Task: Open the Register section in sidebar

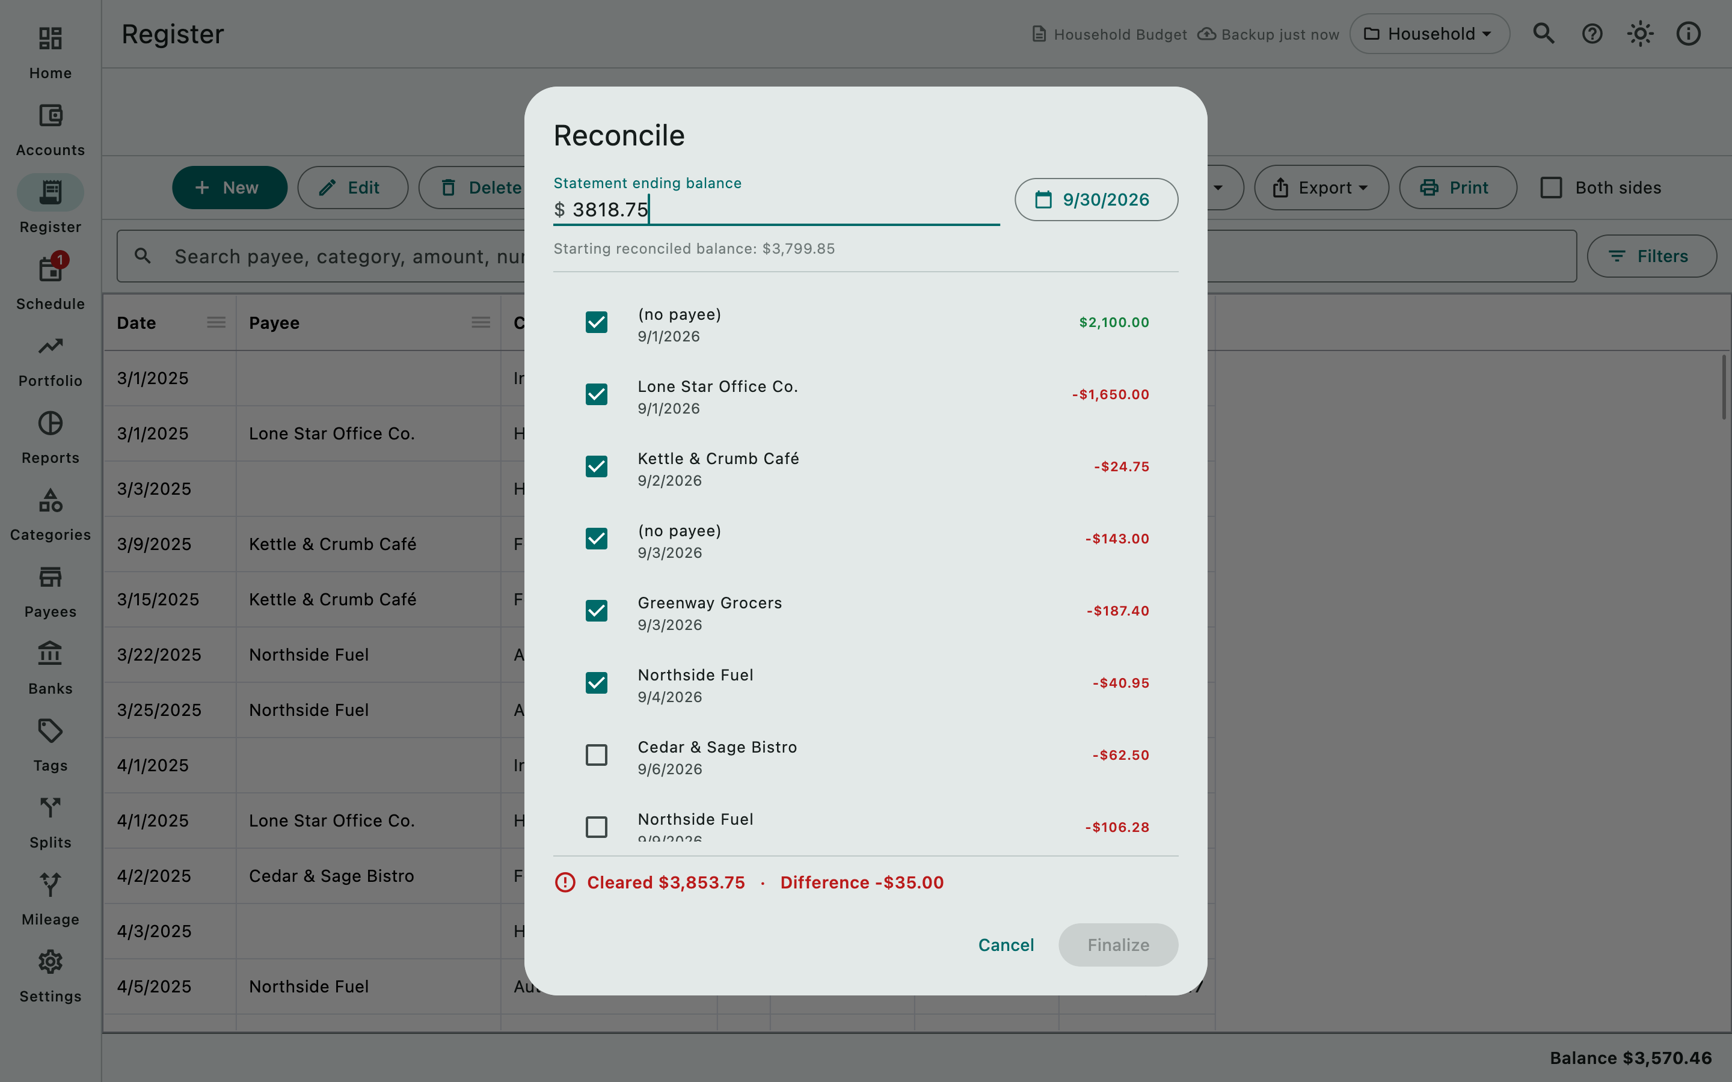Action: [50, 206]
